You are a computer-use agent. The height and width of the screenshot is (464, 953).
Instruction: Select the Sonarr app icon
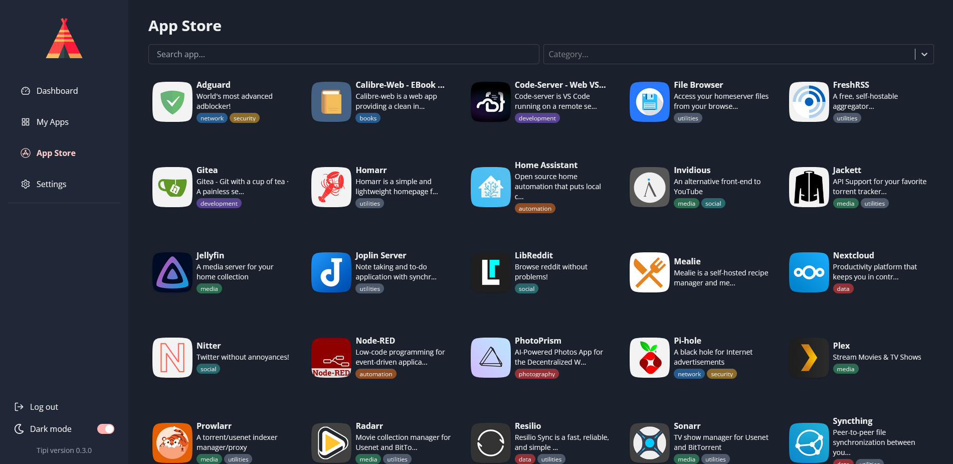(650, 443)
